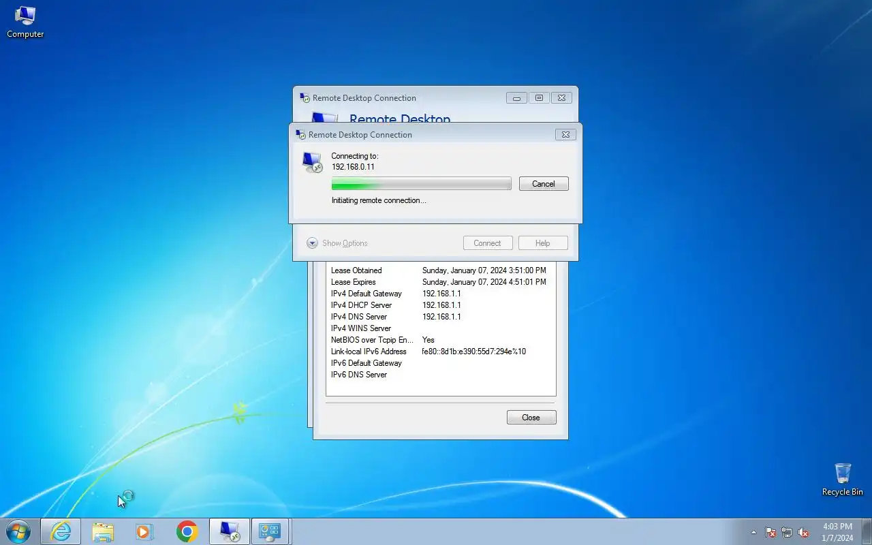The width and height of the screenshot is (872, 545).
Task: Close the Connecting to dialog
Action: [565, 135]
